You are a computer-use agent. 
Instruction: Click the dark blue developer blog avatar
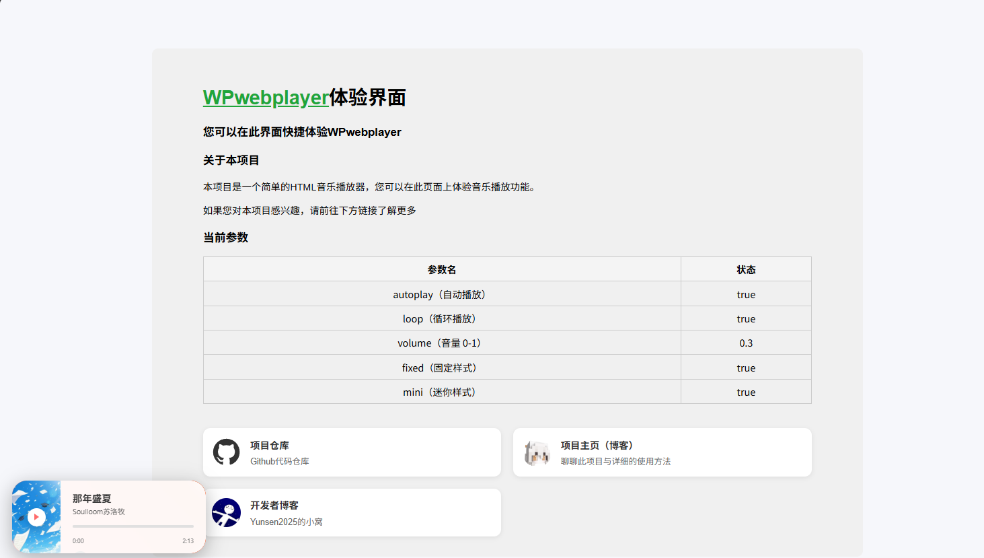tap(226, 513)
